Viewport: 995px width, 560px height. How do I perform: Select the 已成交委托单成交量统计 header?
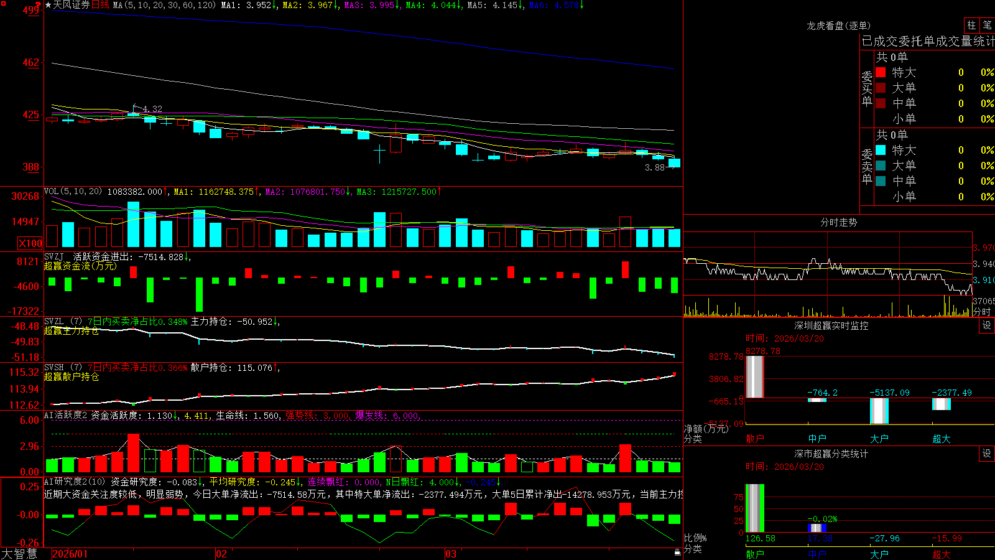click(x=928, y=41)
